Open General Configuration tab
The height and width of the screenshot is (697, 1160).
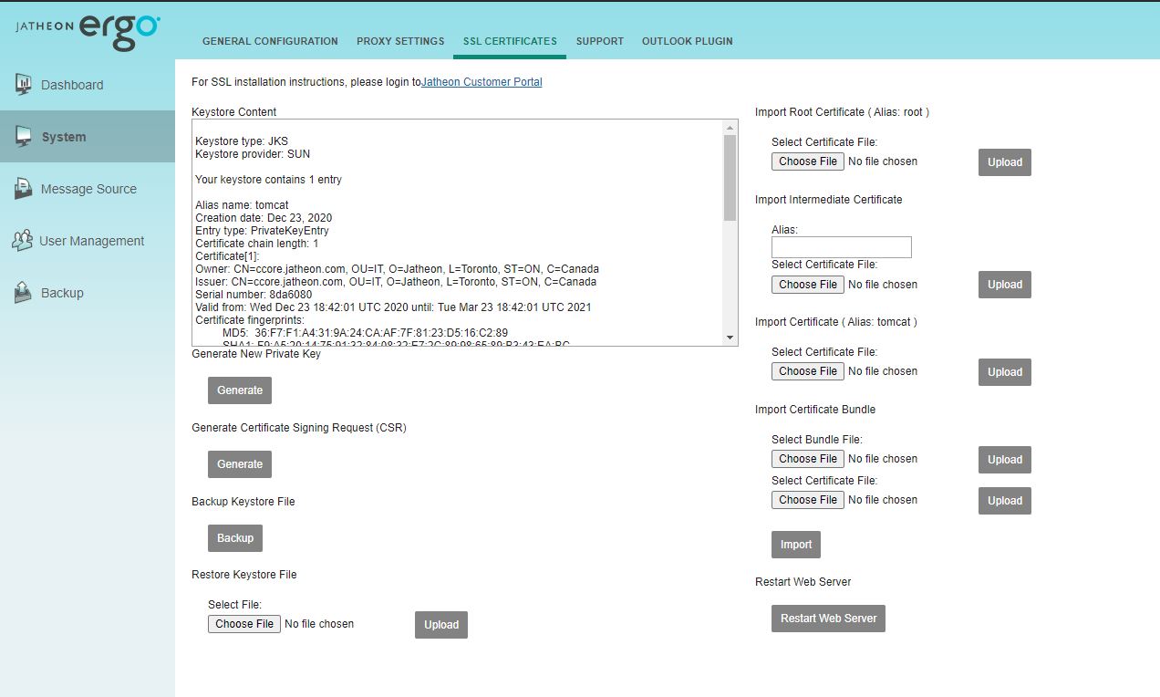[x=270, y=41]
